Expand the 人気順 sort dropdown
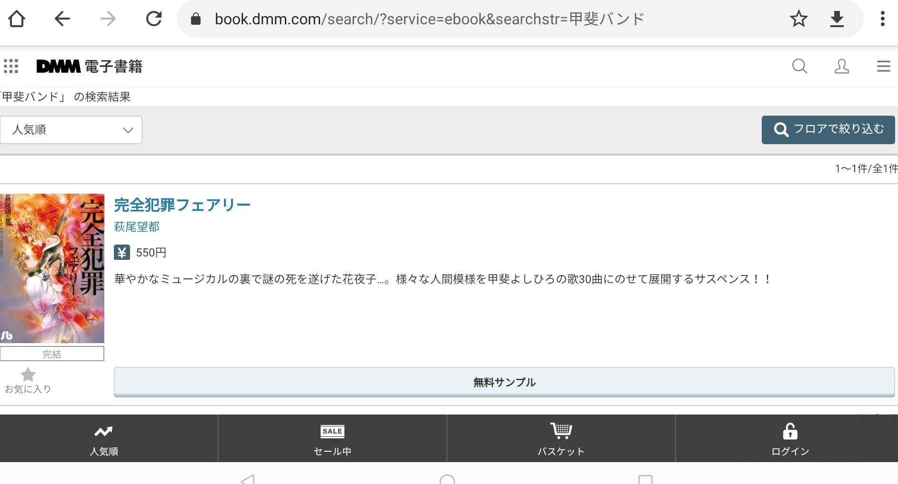This screenshot has width=898, height=484. click(71, 130)
